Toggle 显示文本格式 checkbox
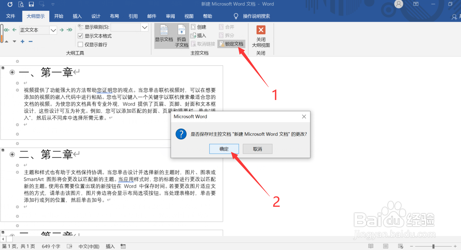Screen dimensions: 461x250 (x=80, y=36)
